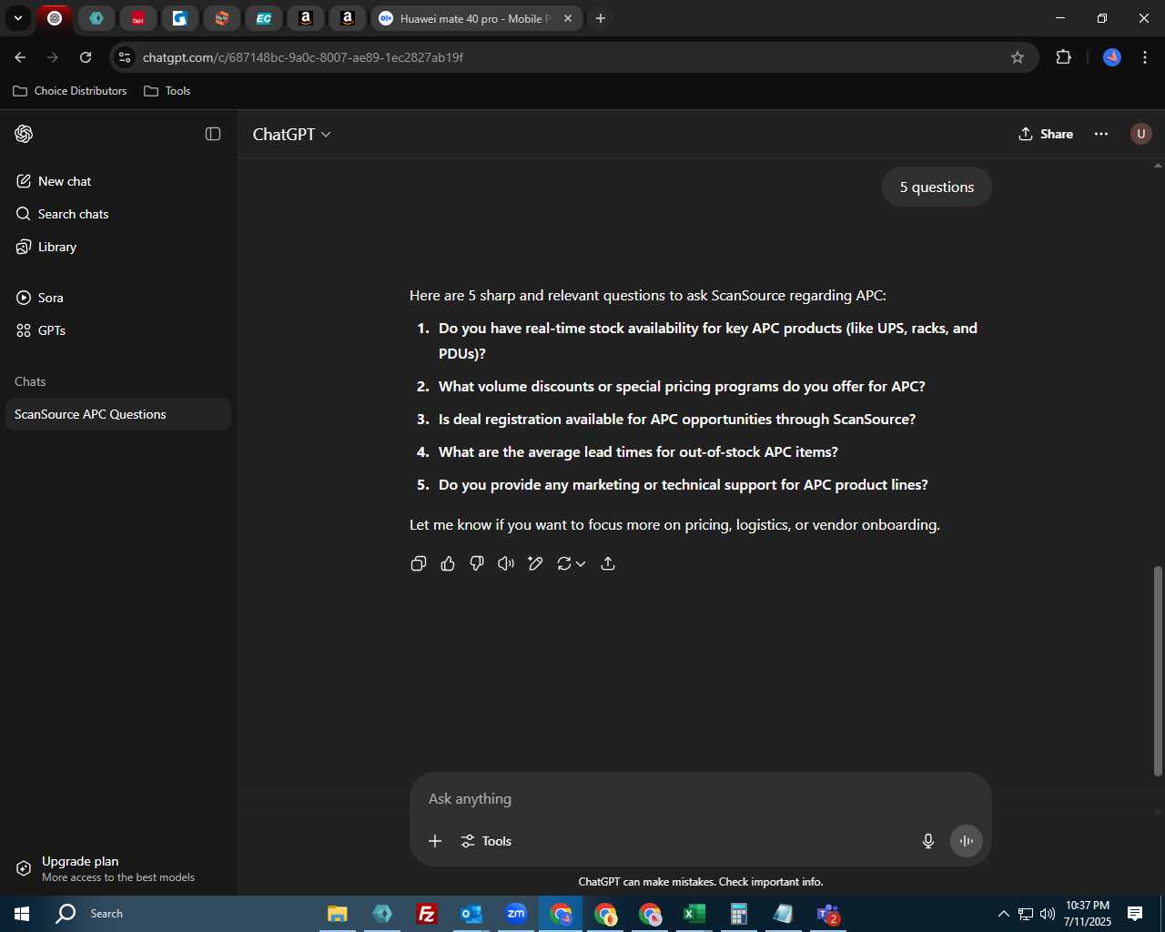Viewport: 1165px width, 932px height.
Task: Give thumbs down to the response
Action: click(477, 563)
